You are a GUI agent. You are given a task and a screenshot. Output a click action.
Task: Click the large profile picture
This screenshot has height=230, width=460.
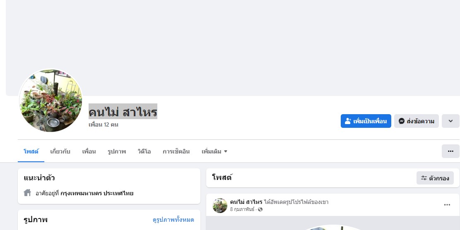coord(51,101)
